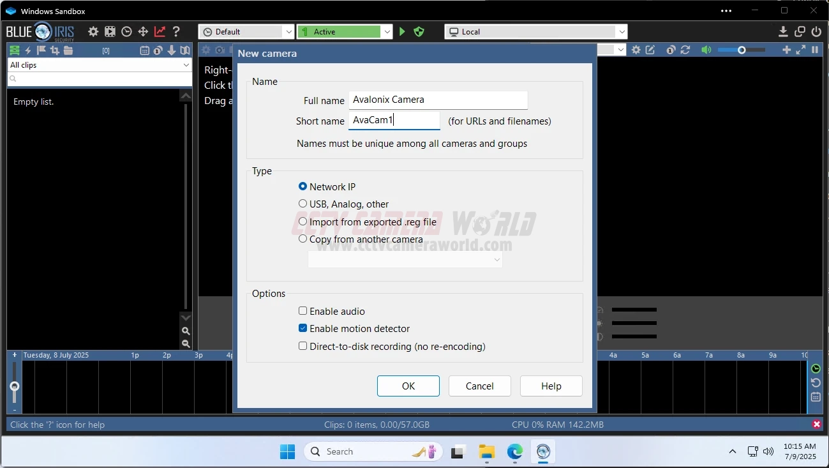Screen dimensions: 829x468
Task: Mute audio with the speaker icon
Action: [x=706, y=49]
